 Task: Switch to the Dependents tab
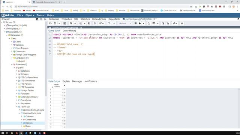[x=114, y=19]
